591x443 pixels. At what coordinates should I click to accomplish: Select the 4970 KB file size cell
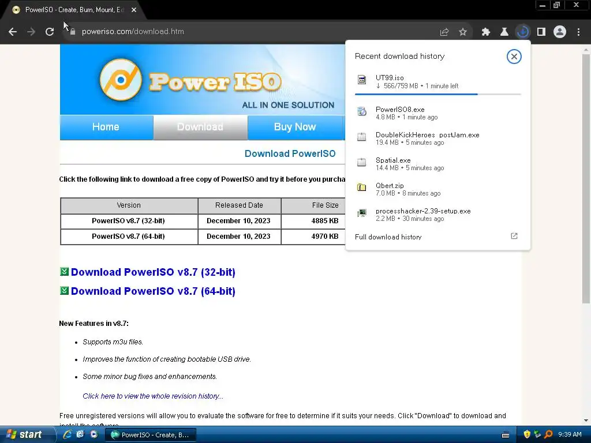(313, 236)
